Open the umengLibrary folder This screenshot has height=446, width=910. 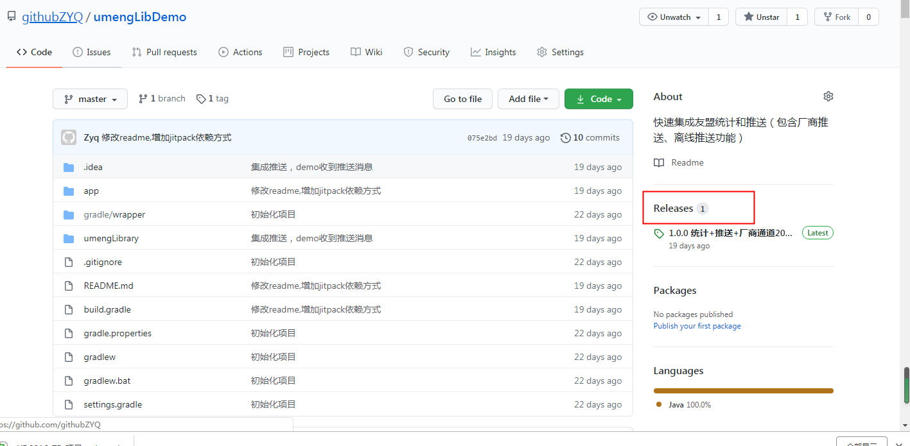[x=111, y=238]
